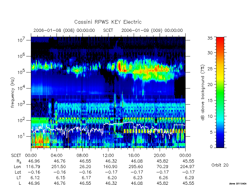Select the 10^2 frequency tick label
247x185 pixels.
pyautogui.click(x=22, y=120)
